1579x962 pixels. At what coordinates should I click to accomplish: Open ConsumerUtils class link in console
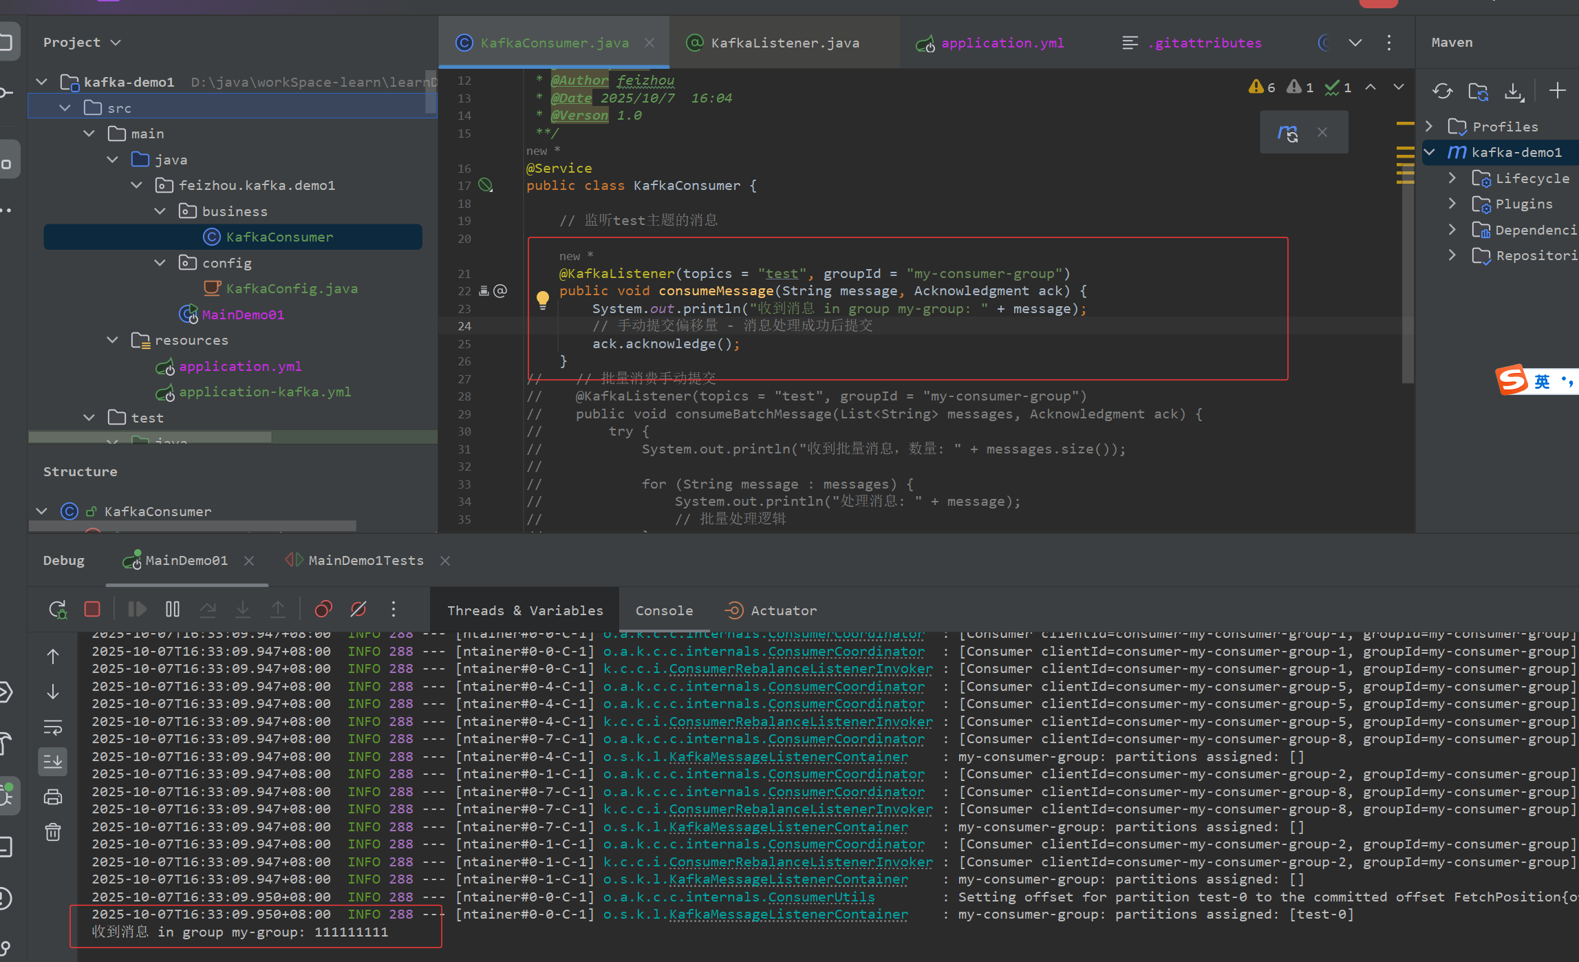click(x=821, y=897)
